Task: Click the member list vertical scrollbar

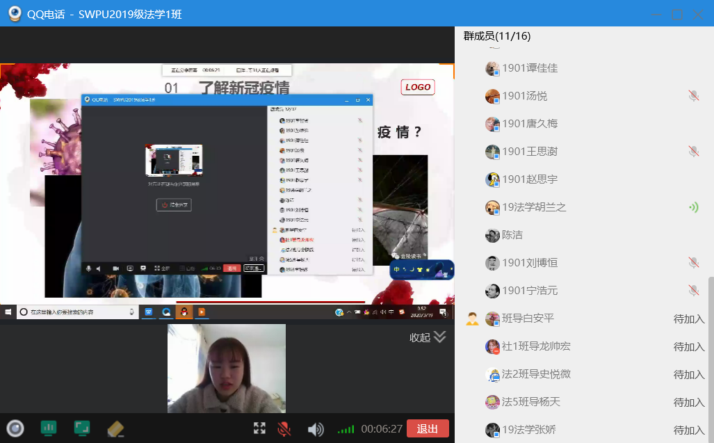Action: point(711,359)
